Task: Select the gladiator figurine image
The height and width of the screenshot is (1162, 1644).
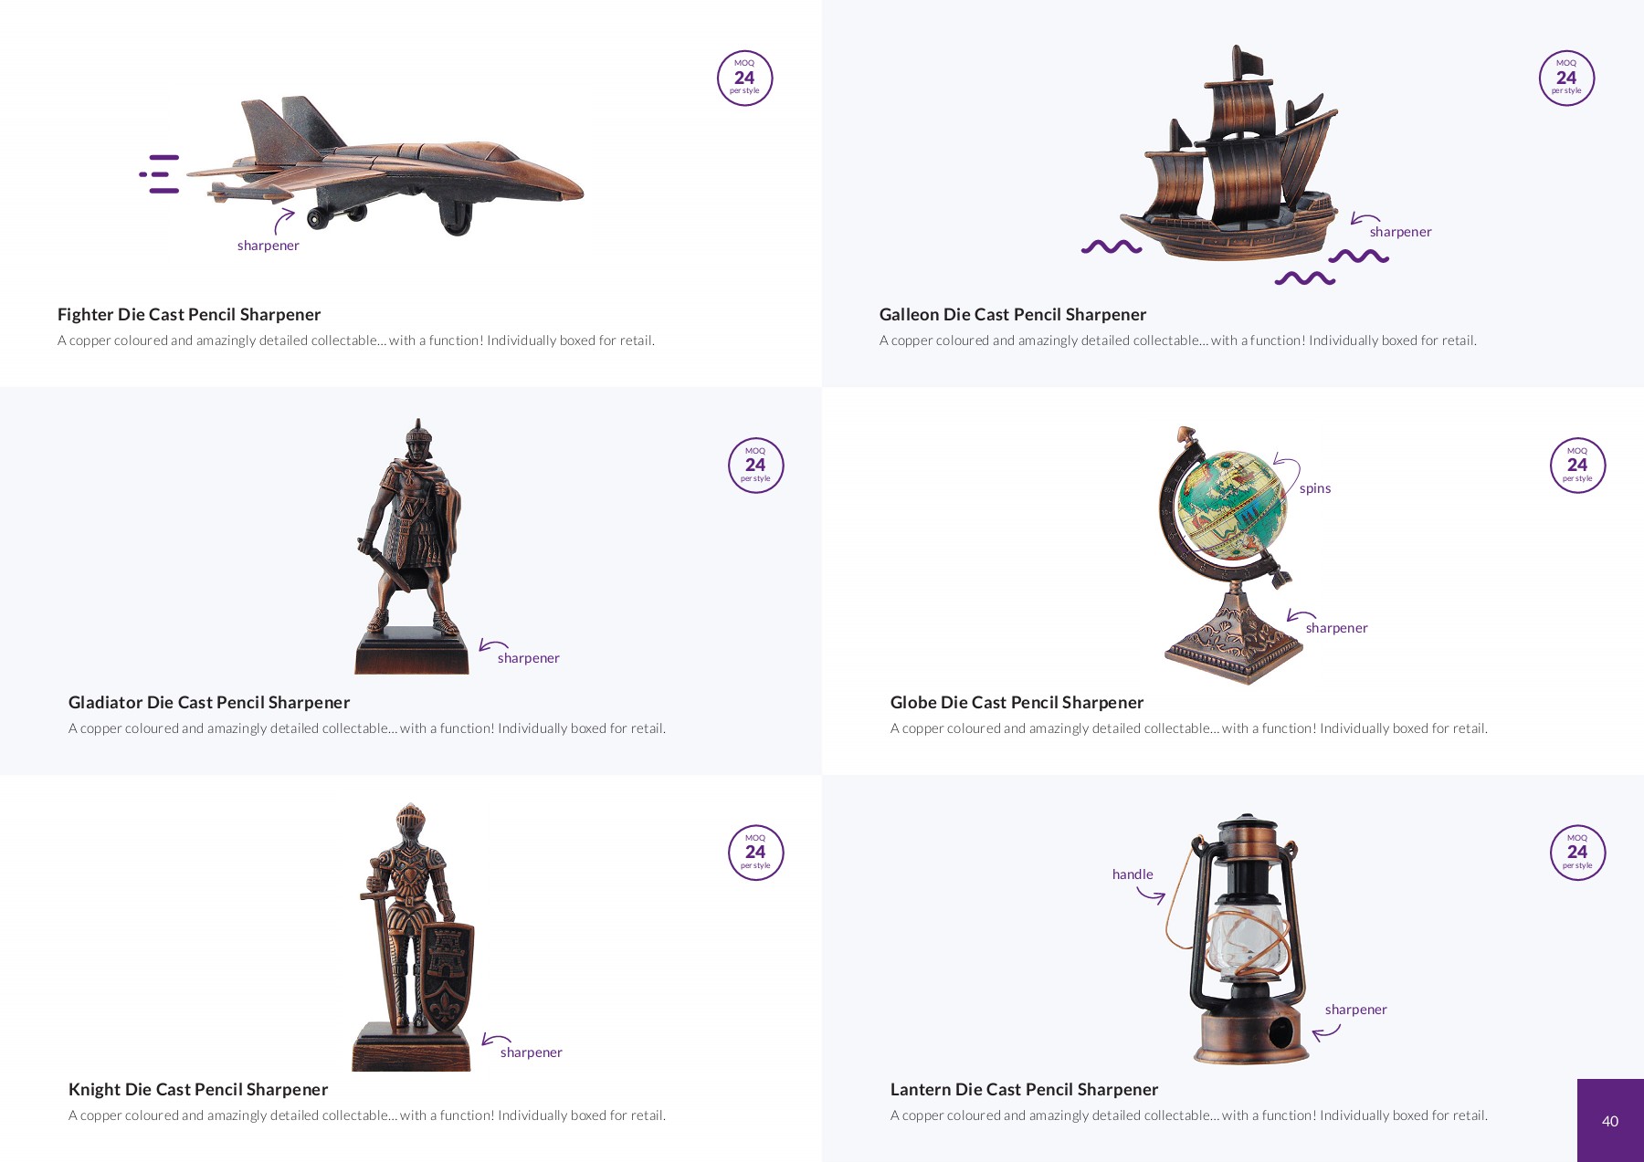Action: [x=412, y=546]
